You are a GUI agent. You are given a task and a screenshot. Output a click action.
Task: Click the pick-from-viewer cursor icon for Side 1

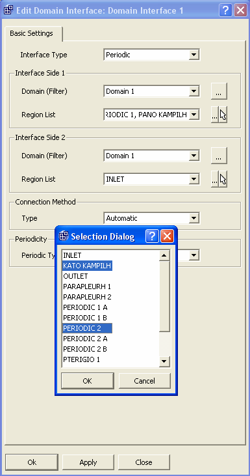pyautogui.click(x=223, y=115)
